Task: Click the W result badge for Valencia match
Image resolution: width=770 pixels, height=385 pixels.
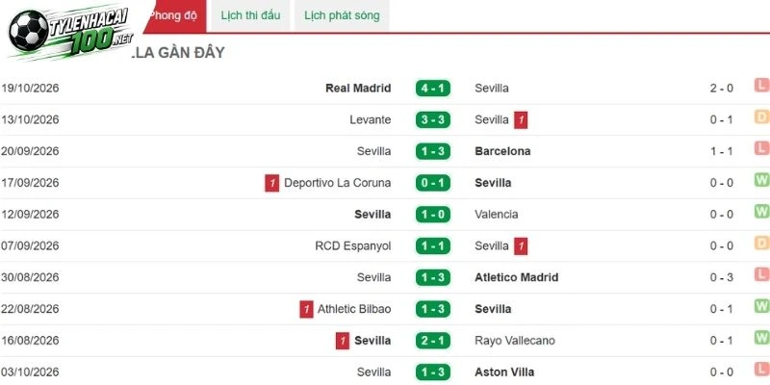Action: tap(761, 212)
